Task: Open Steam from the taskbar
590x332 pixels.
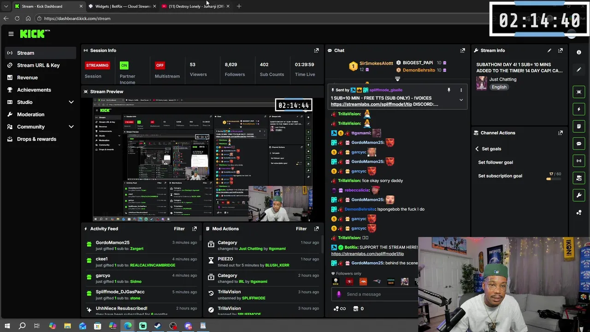Action: pyautogui.click(x=158, y=326)
